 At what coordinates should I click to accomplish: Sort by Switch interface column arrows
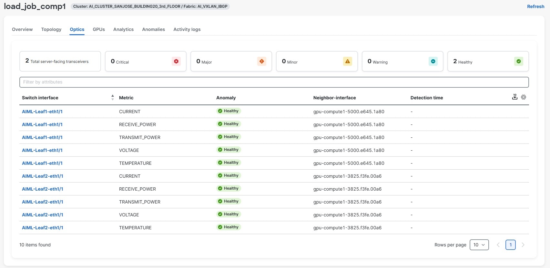112,97
